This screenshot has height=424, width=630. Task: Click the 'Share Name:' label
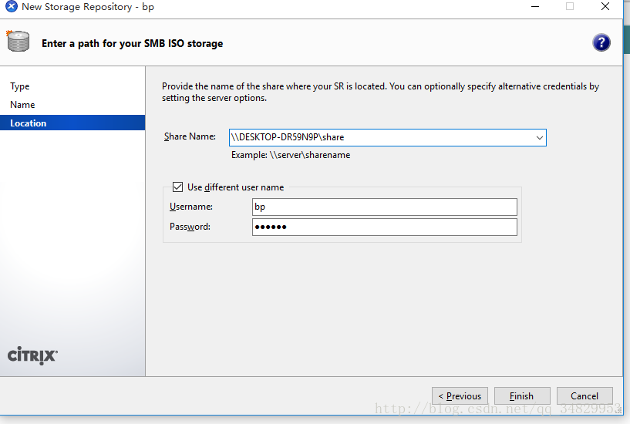coord(190,137)
